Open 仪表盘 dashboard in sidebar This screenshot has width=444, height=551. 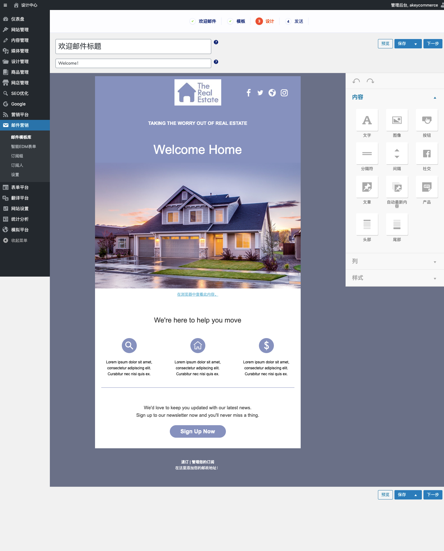[18, 19]
